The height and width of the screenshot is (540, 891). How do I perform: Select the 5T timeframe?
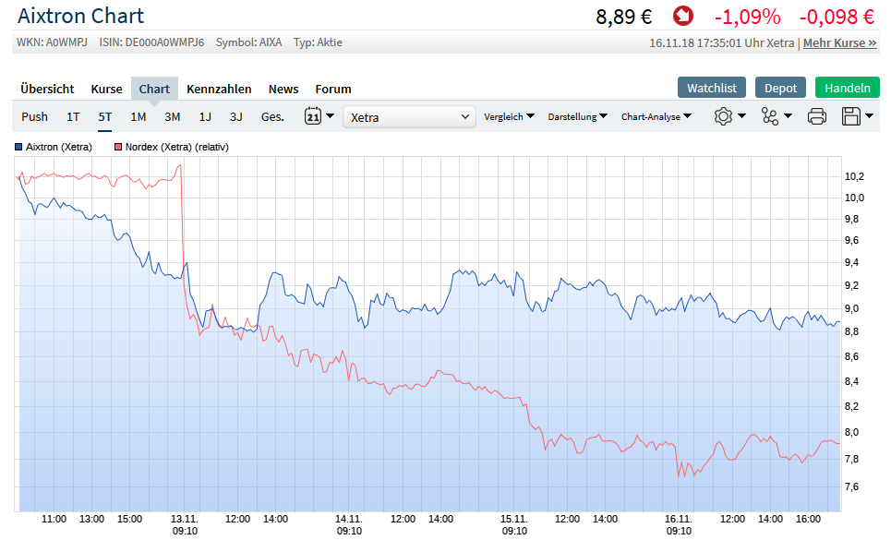[x=104, y=116]
